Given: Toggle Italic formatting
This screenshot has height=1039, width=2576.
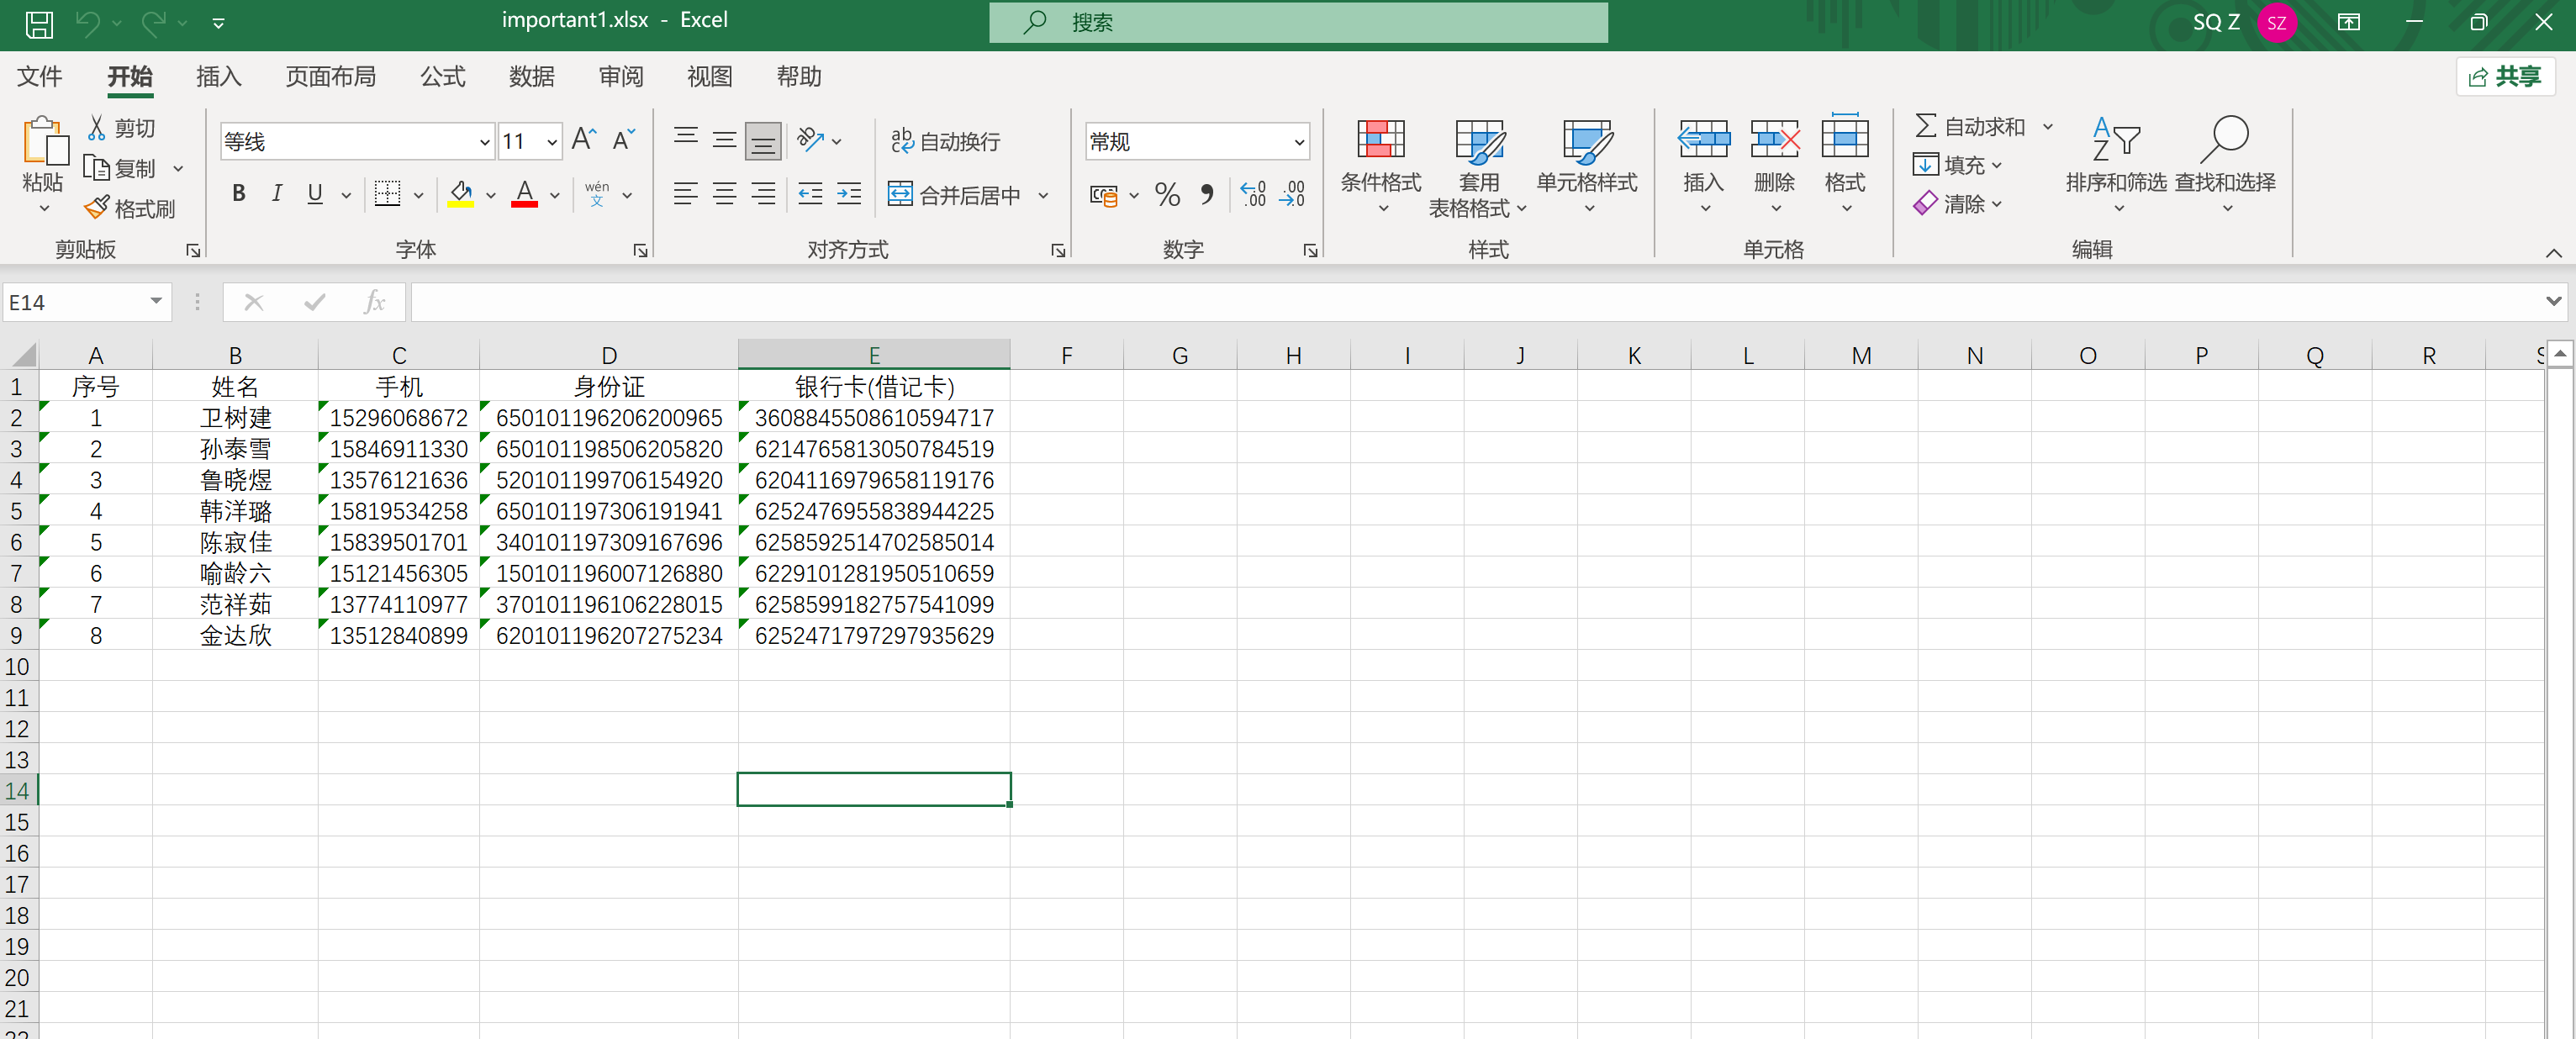Looking at the screenshot, I should coord(277,194).
